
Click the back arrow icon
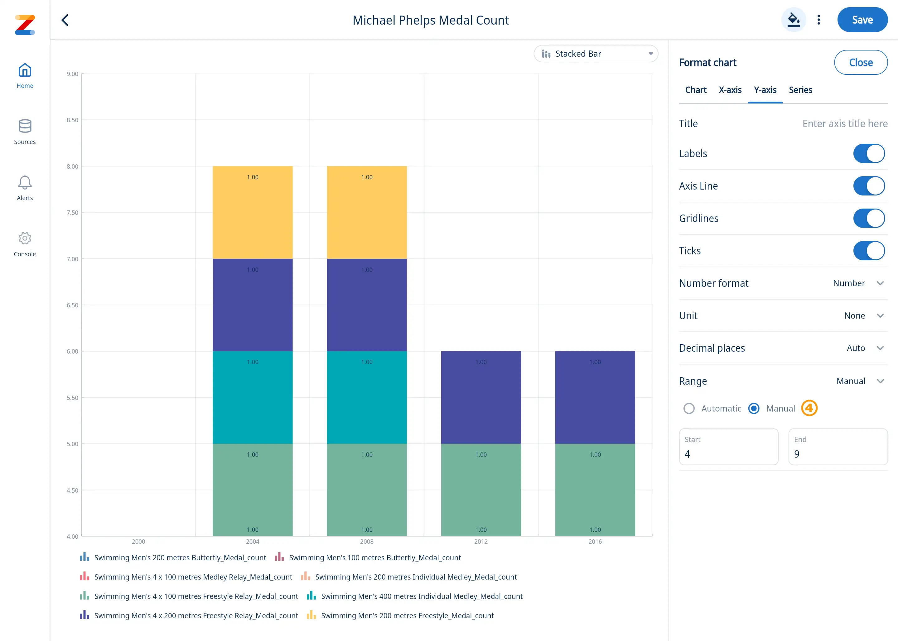coord(65,20)
